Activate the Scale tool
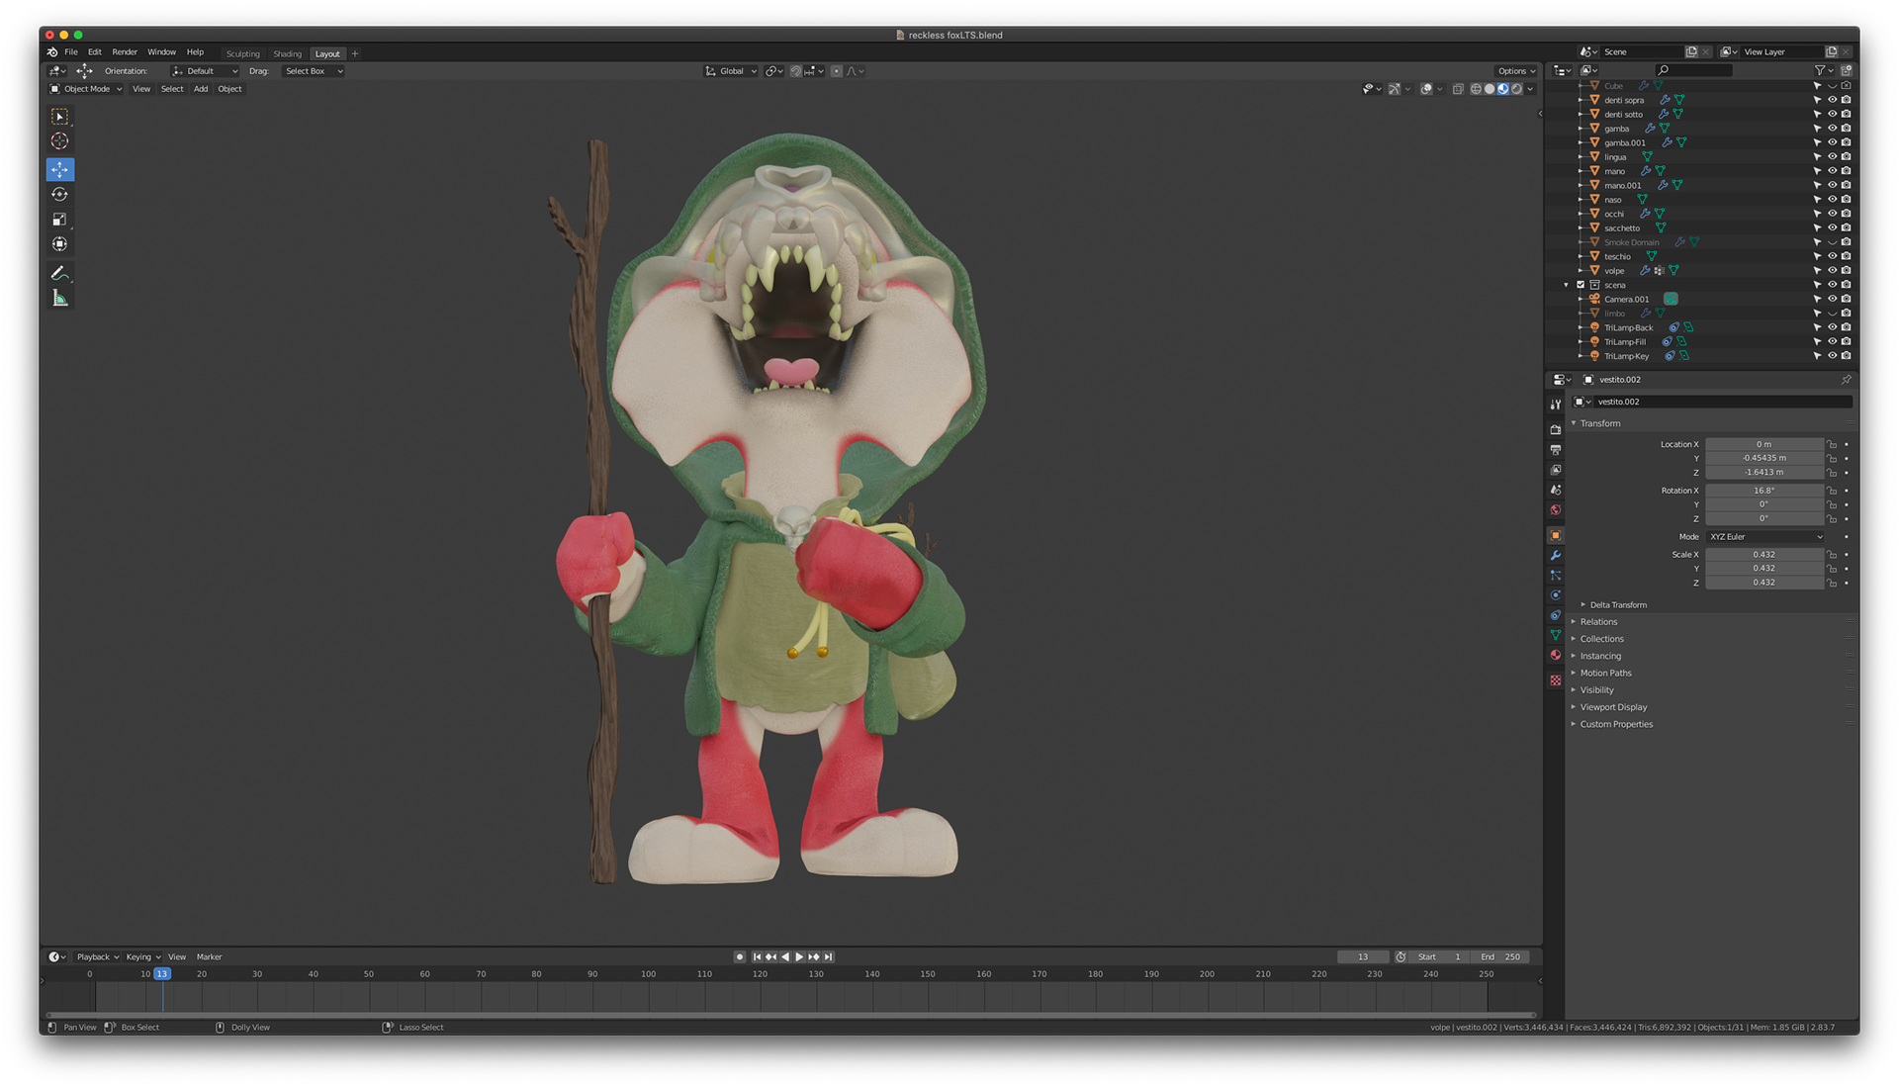The image size is (1899, 1087). tap(59, 220)
